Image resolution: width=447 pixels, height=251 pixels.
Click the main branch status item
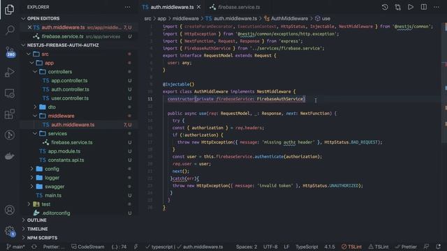tap(15, 247)
